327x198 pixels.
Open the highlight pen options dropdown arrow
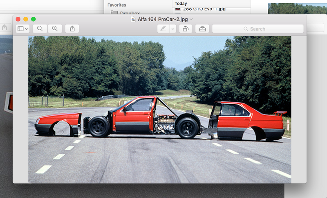pyautogui.click(x=173, y=29)
